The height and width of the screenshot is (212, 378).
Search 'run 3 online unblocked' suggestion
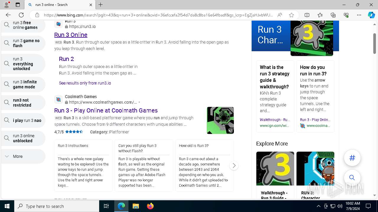coord(23,138)
